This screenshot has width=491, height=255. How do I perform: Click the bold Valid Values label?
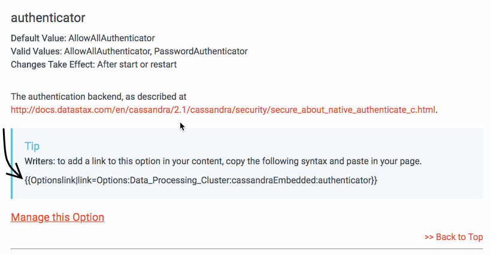[37, 51]
